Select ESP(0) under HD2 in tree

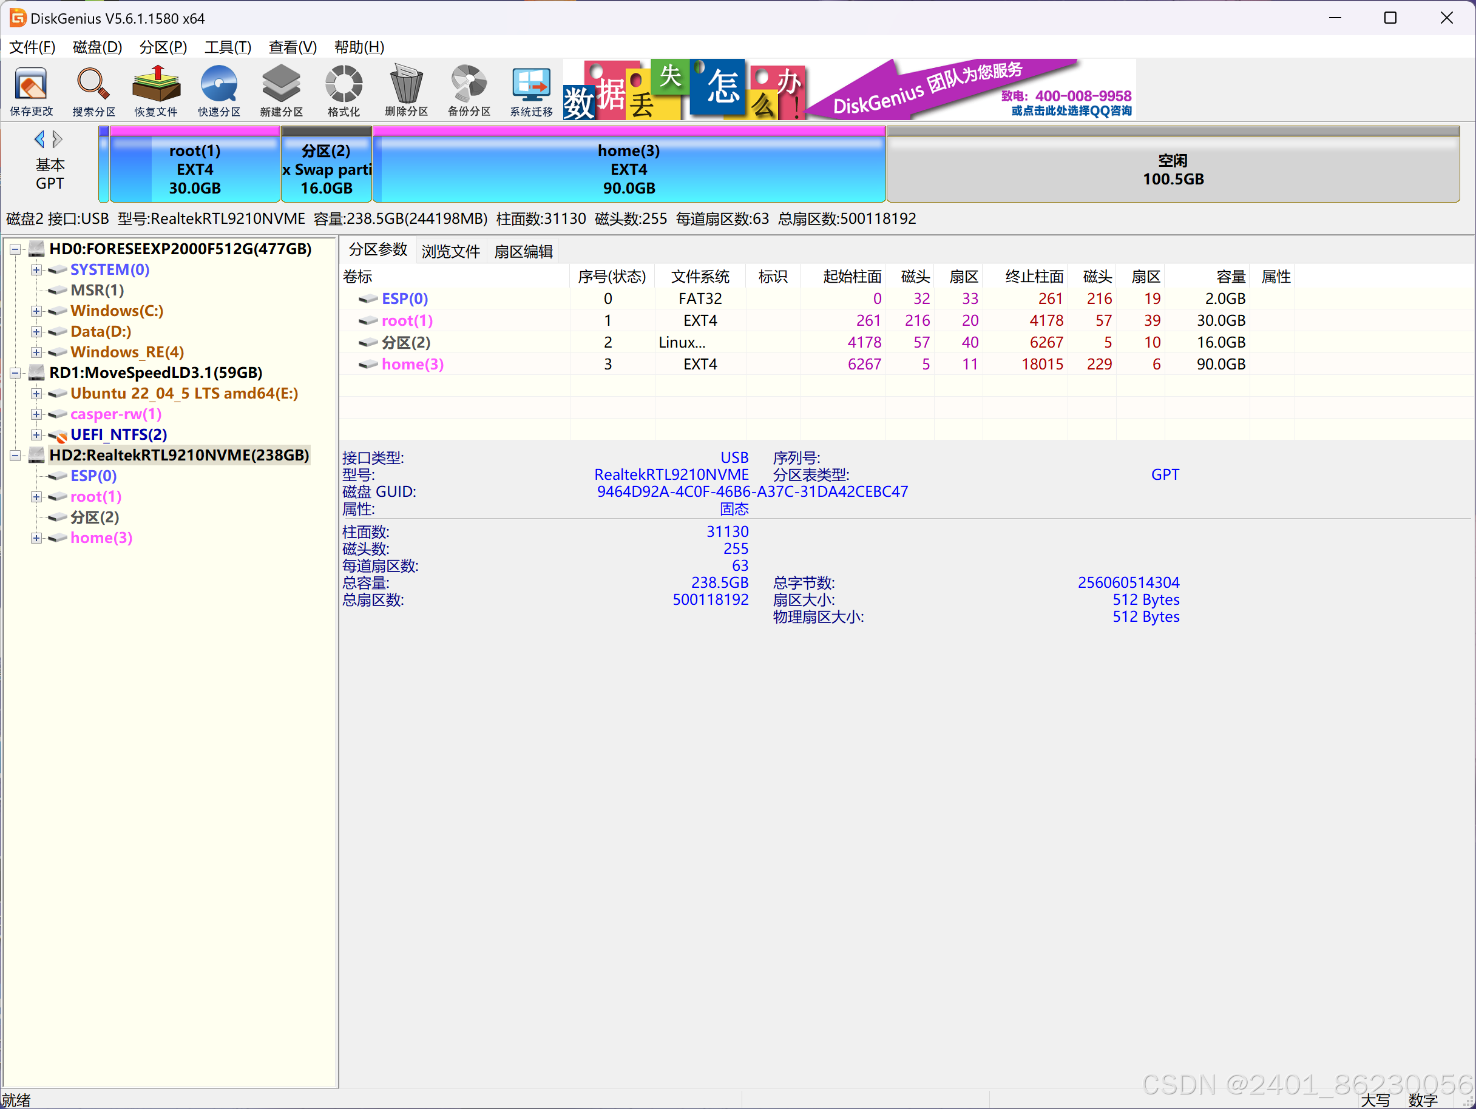pyautogui.click(x=93, y=476)
